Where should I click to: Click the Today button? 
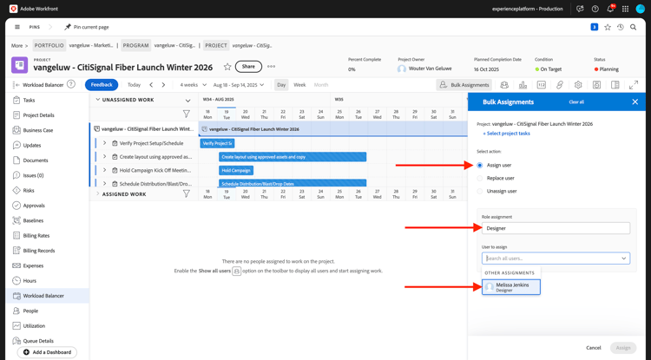(x=134, y=85)
